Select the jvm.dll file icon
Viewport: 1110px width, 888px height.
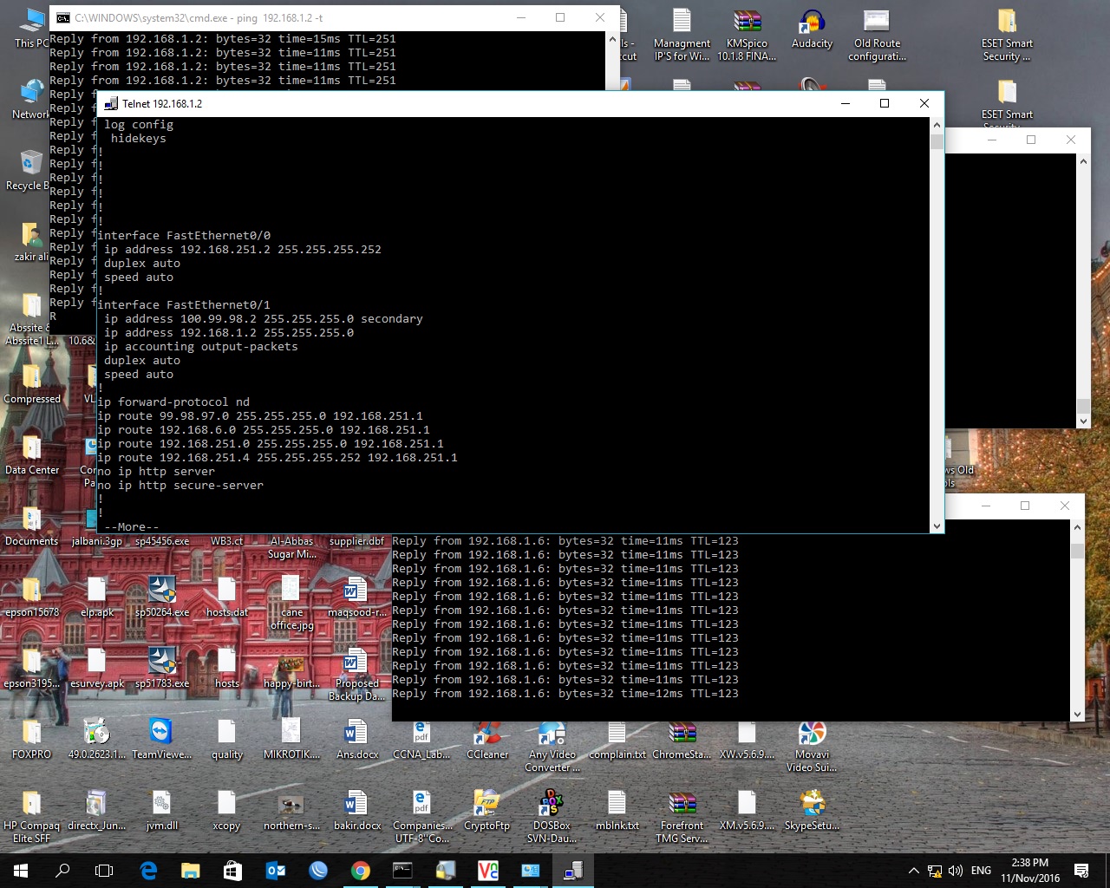point(162,810)
